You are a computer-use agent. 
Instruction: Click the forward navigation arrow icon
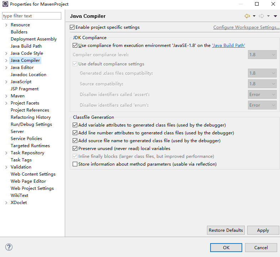[261, 16]
